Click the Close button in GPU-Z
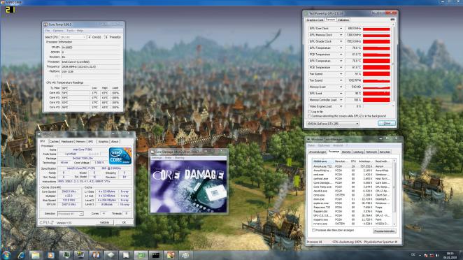Image resolution: width=463 pixels, height=260 pixels. pyautogui.click(x=387, y=123)
